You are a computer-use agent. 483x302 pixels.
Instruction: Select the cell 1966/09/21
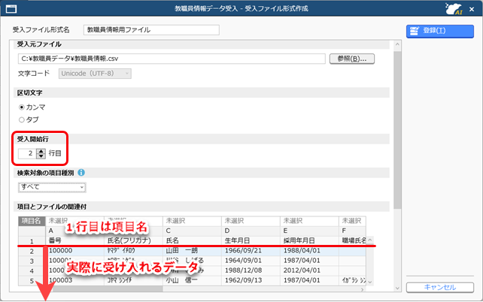pos(251,251)
